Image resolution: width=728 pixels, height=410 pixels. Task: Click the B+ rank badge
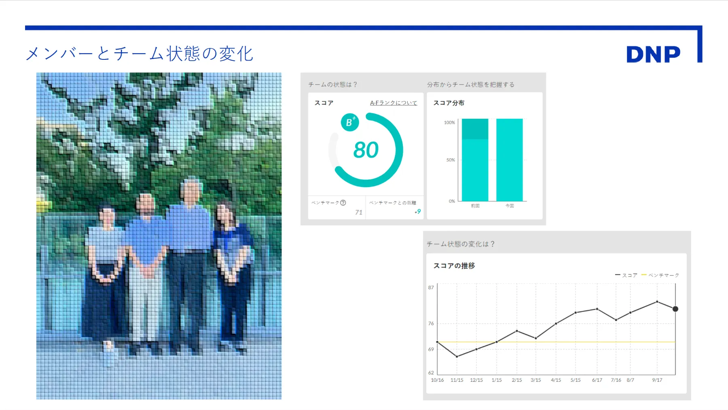pos(350,122)
